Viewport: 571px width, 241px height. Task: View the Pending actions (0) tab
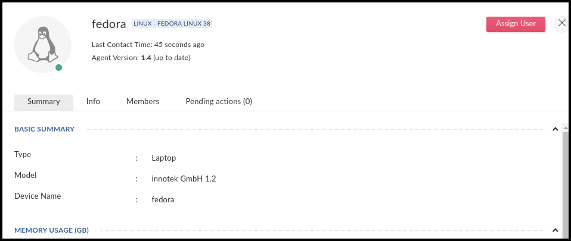click(x=219, y=102)
